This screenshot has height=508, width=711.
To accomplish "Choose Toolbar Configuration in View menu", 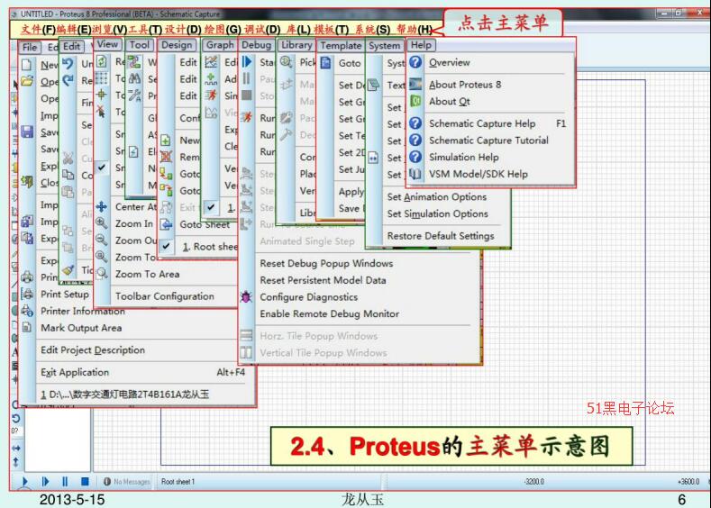I will [165, 296].
